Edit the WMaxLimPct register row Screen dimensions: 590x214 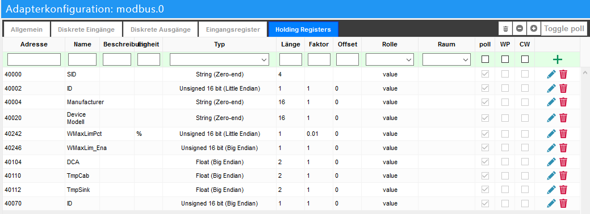click(x=551, y=134)
